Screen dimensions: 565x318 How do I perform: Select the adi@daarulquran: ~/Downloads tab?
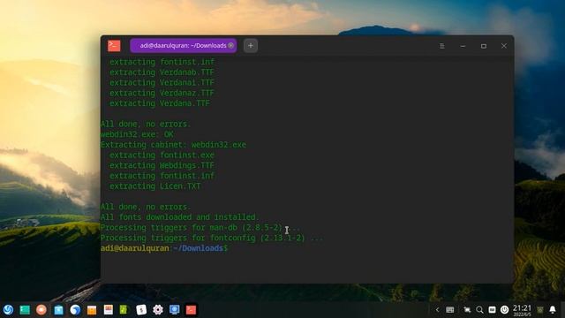point(183,46)
